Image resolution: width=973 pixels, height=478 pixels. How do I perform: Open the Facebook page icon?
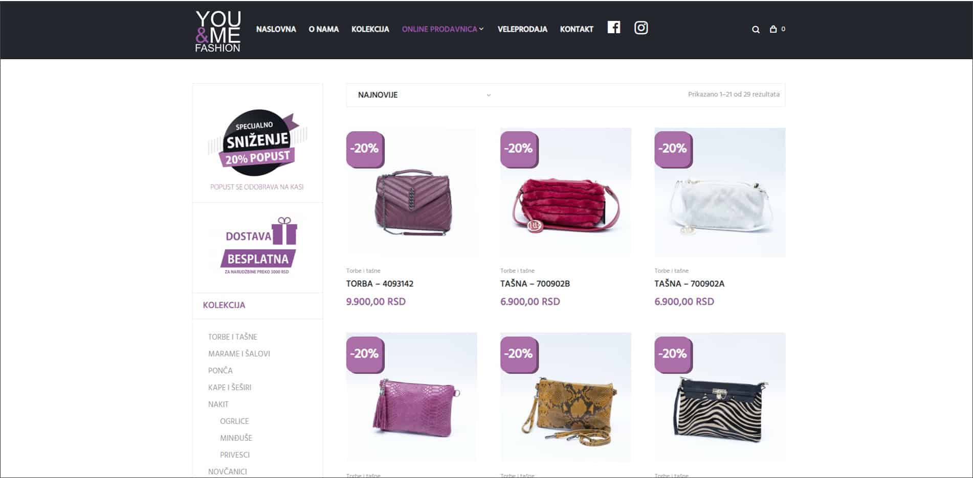pos(613,28)
